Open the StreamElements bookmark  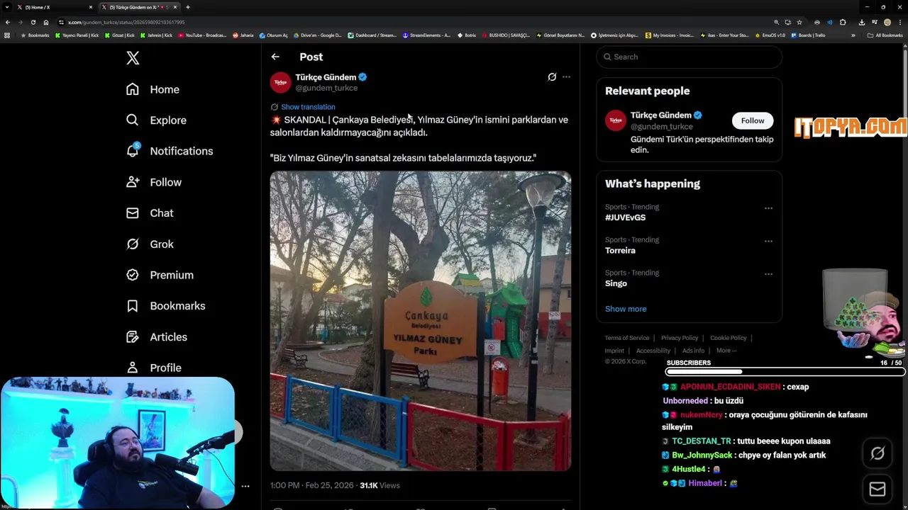pos(426,35)
